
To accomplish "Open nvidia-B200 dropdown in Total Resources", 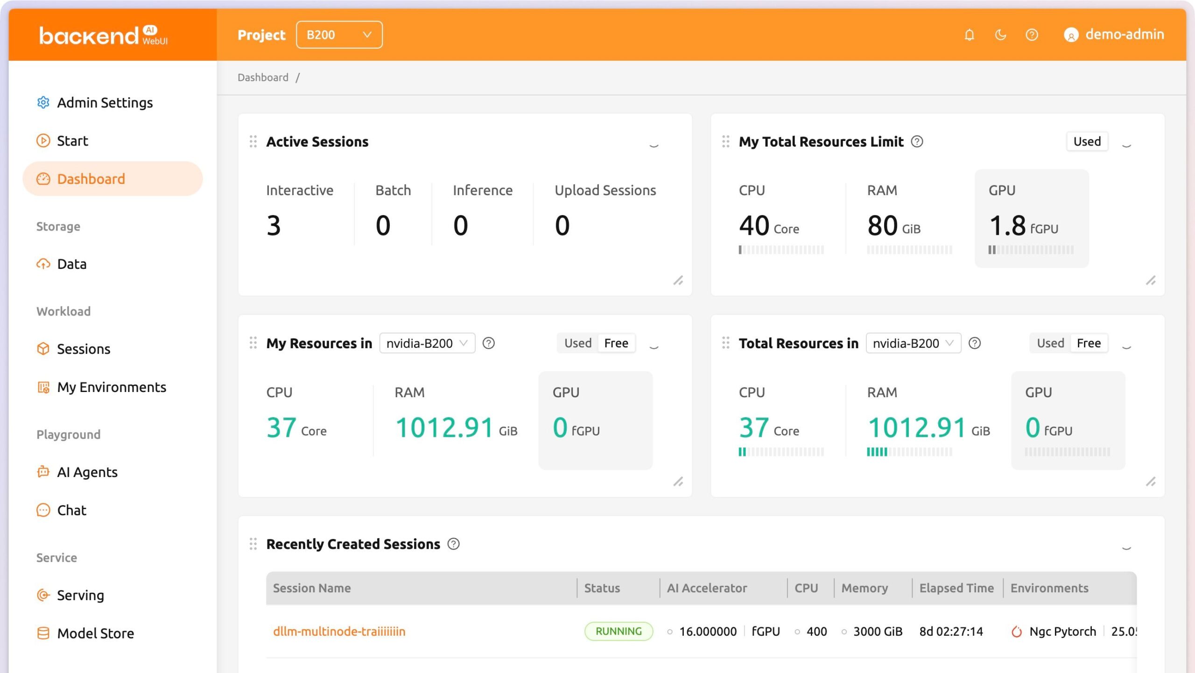I will click(914, 343).
